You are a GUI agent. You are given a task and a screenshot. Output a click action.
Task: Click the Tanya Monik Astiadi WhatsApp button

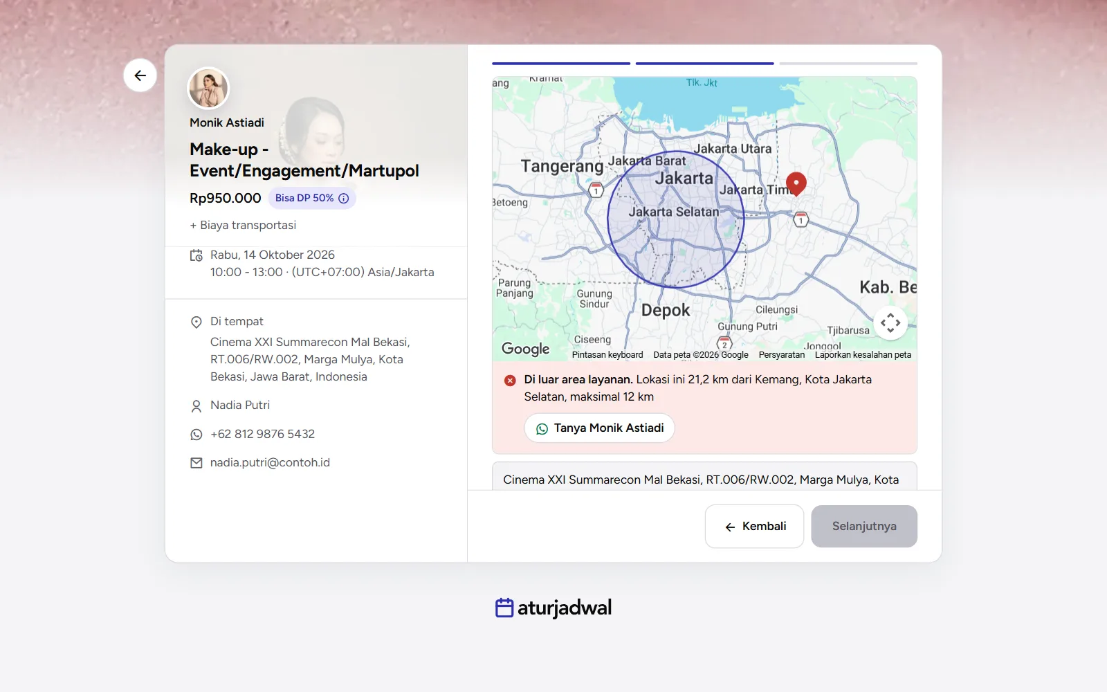click(x=599, y=428)
